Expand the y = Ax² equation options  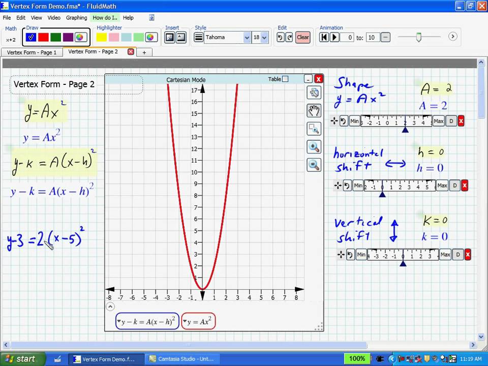coord(185,321)
